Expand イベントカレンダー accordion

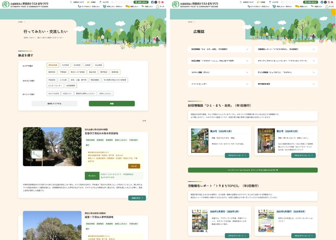pos(219,84)
